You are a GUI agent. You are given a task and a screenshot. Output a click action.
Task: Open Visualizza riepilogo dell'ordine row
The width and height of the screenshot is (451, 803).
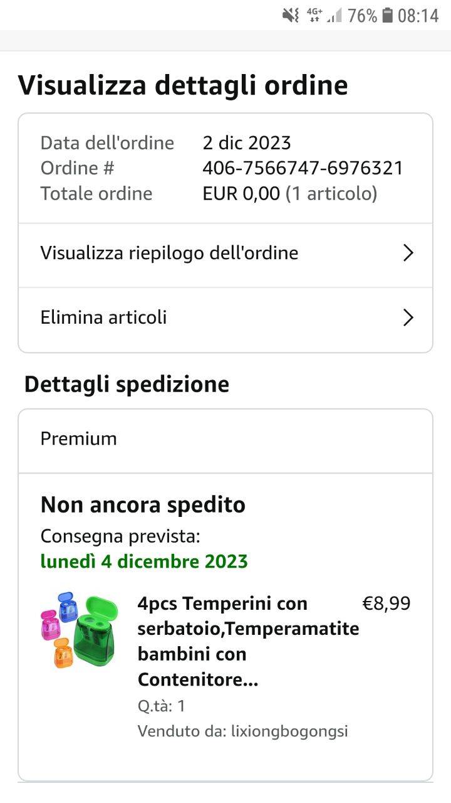(169, 253)
